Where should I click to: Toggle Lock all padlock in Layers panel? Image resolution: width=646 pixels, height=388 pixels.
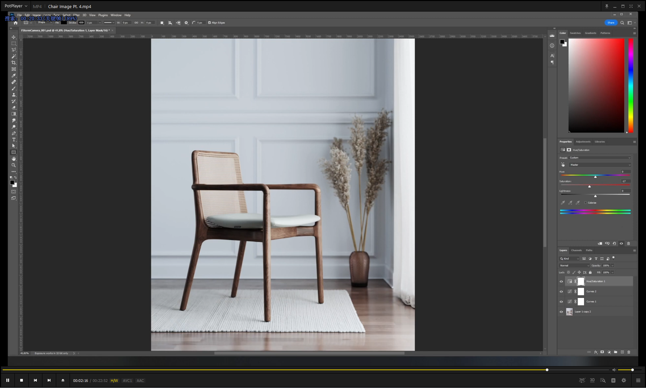(x=590, y=273)
